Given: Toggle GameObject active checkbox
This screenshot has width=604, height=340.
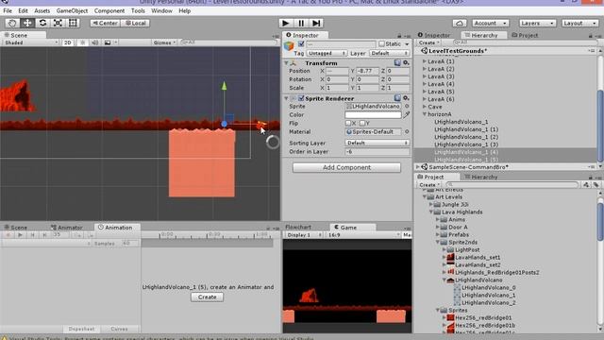Looking at the screenshot, I should coord(301,44).
